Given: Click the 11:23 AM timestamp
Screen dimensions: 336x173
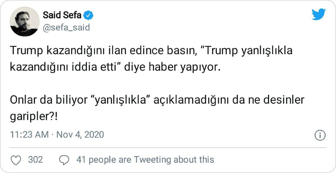Looking at the screenshot, I should pos(29,135).
